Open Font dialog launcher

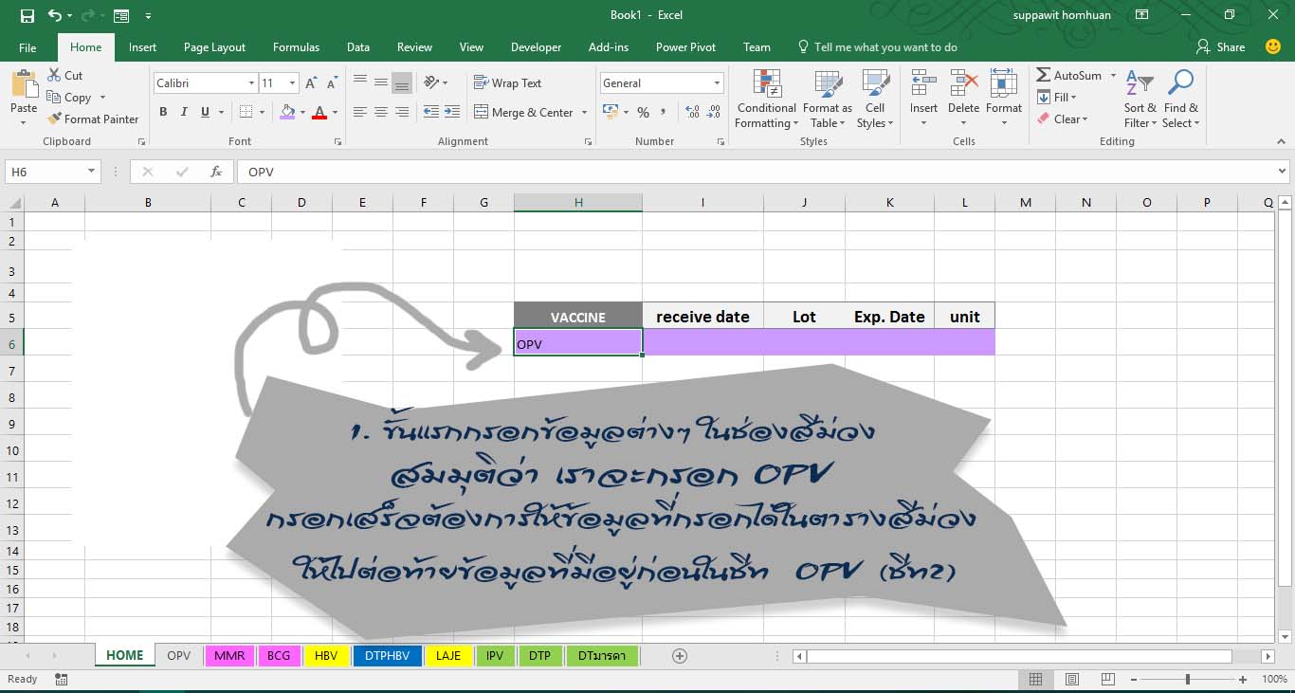[337, 141]
